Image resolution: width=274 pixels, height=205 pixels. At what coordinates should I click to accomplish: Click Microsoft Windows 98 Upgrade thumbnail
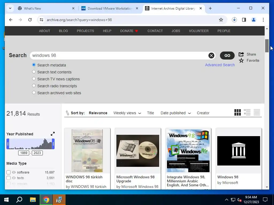[x=138, y=151]
